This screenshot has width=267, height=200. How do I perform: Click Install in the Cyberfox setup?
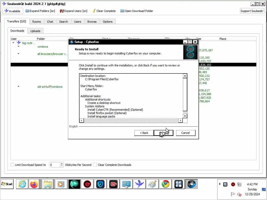163,133
